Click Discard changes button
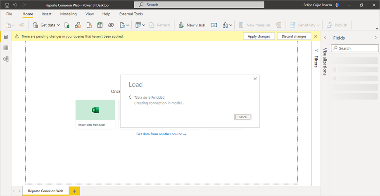380x196 pixels. [294, 36]
